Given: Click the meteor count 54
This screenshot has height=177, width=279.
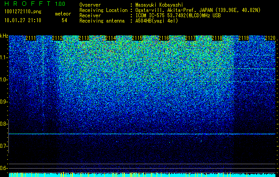Looking at the screenshot, I should [64, 20].
